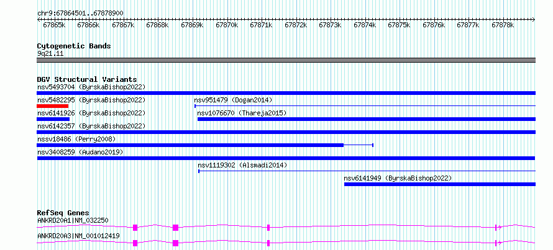
Task: Click the 67873k ruler tick label
Action: tap(331, 25)
